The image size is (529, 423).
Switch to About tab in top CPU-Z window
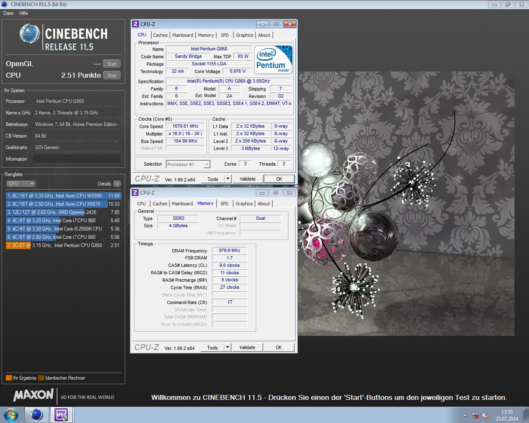click(x=264, y=35)
